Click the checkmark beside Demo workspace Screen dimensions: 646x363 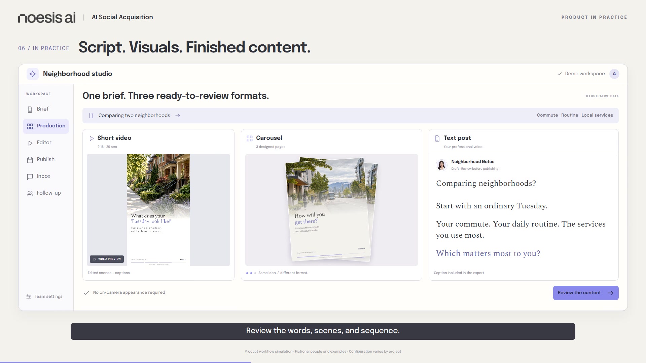[x=560, y=74]
